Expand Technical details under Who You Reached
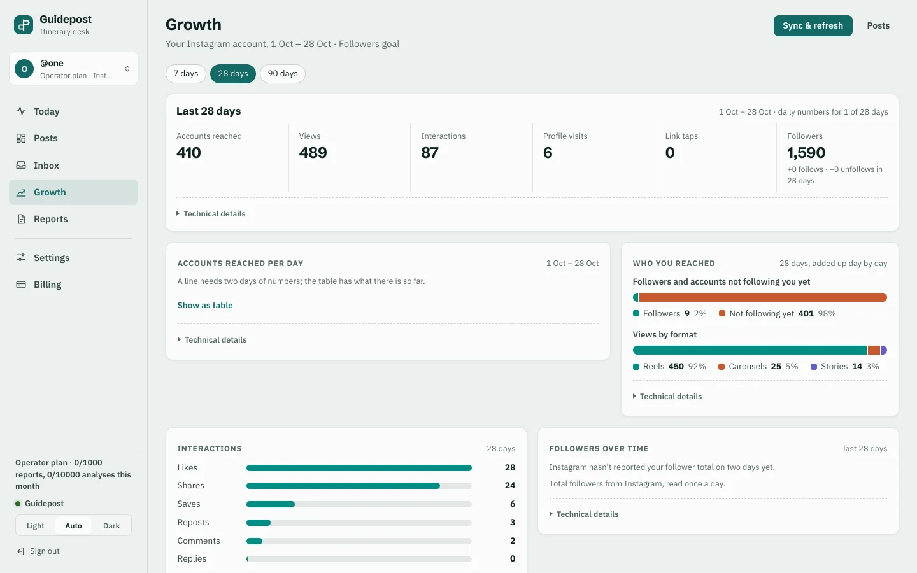 coord(667,397)
